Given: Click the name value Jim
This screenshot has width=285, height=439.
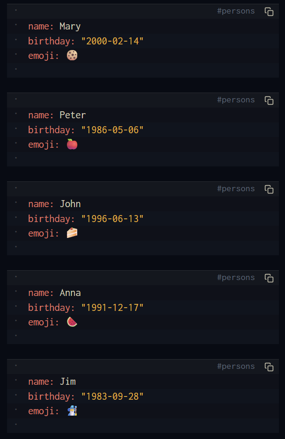Looking at the screenshot, I should tap(68, 381).
